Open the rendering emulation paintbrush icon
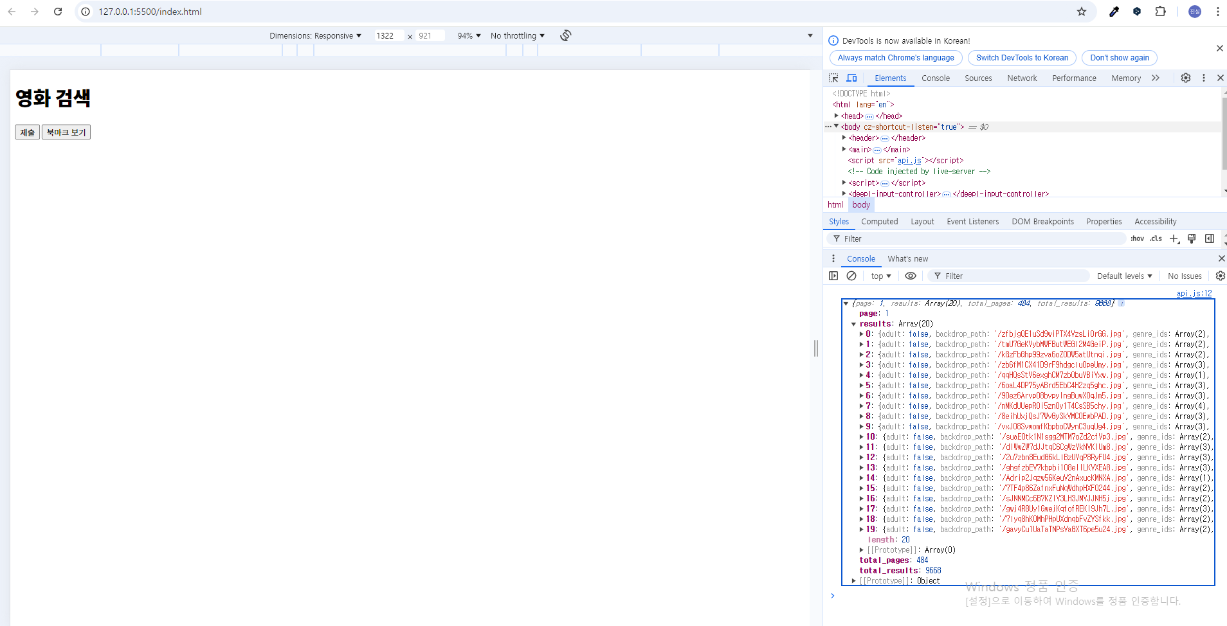Viewport: 1227px width, 626px height. (1192, 238)
